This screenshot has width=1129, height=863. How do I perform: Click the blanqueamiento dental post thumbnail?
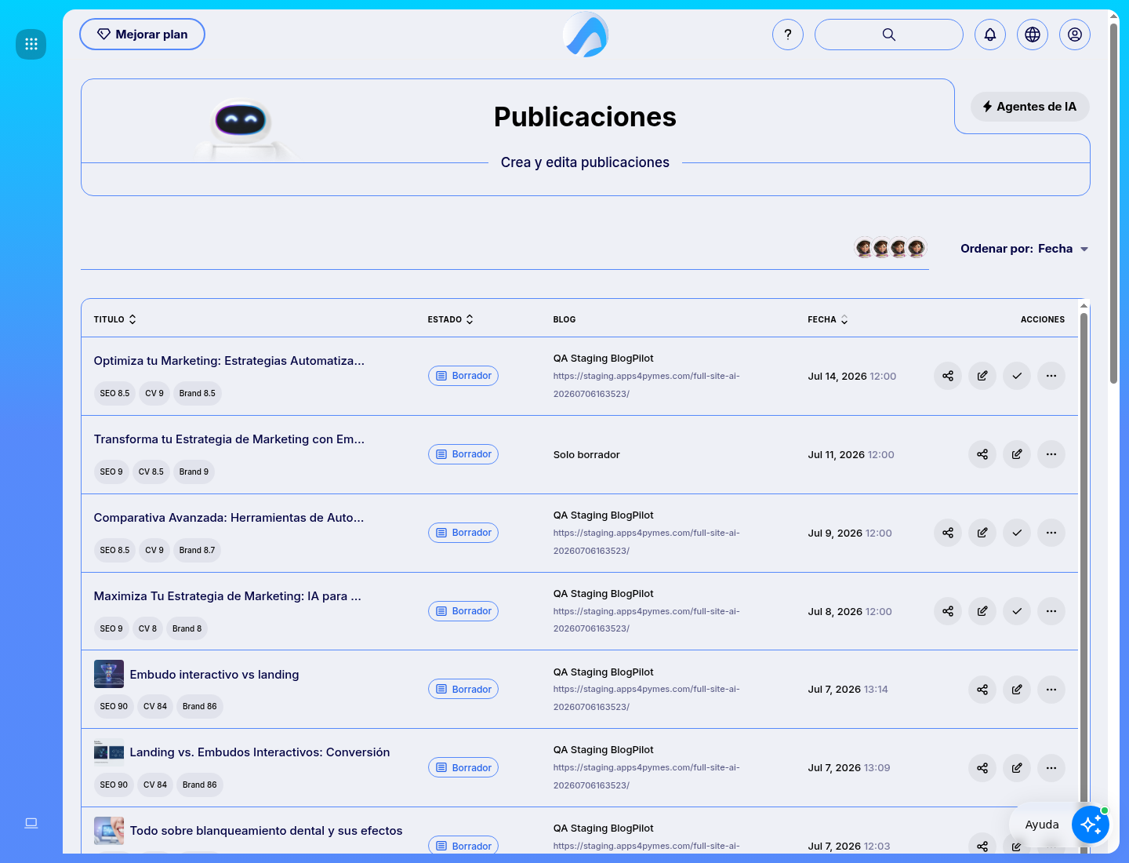click(109, 831)
